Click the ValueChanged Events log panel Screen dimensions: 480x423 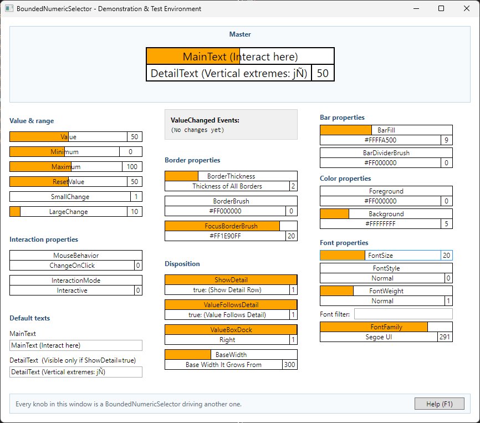click(231, 125)
